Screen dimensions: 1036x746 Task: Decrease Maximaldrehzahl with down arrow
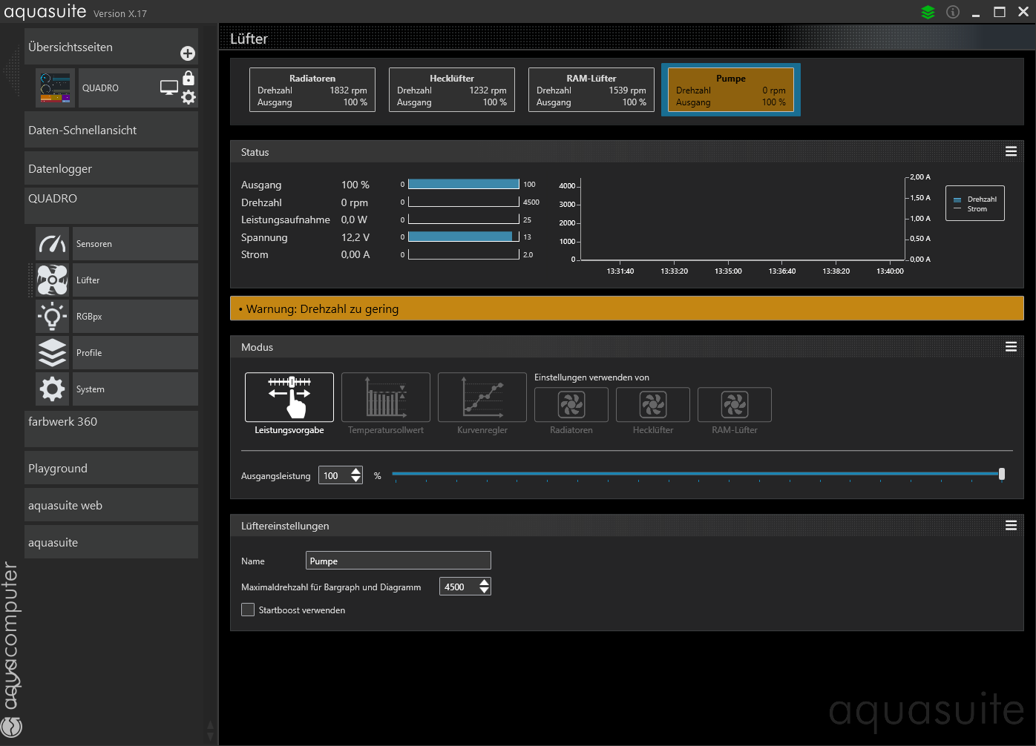485,591
